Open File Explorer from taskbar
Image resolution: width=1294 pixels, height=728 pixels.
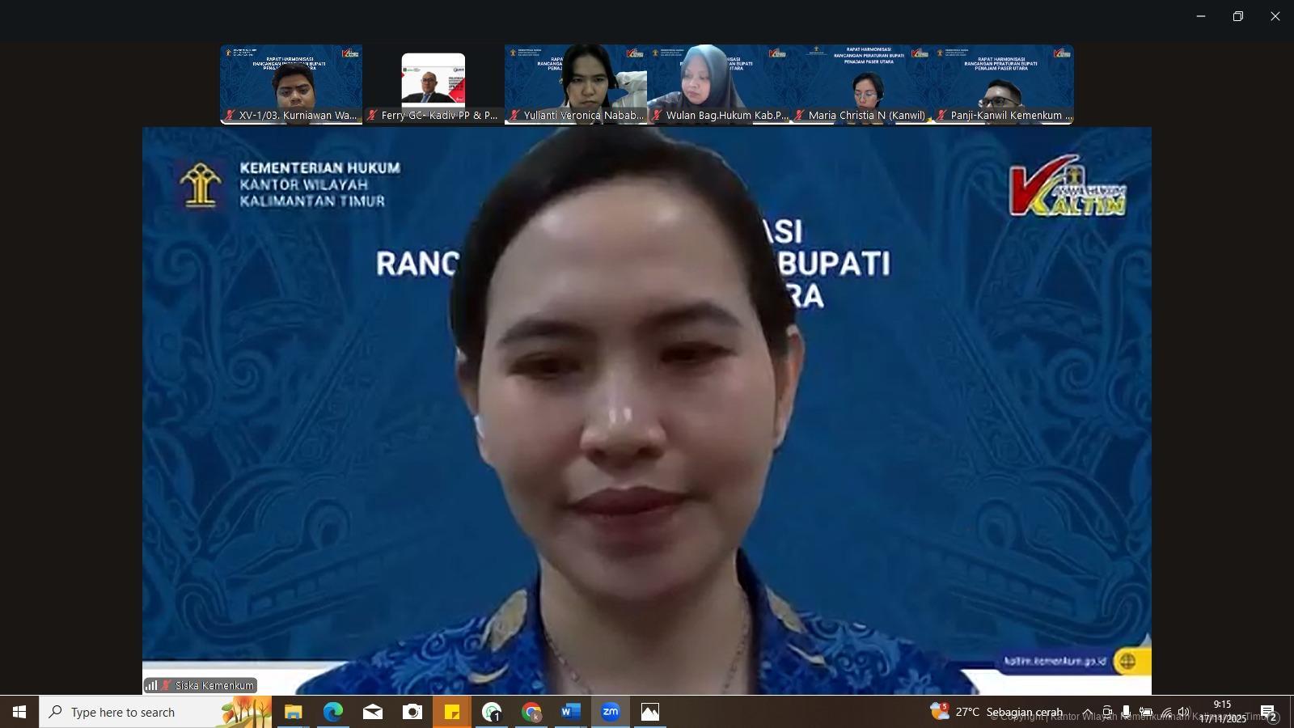pyautogui.click(x=293, y=712)
